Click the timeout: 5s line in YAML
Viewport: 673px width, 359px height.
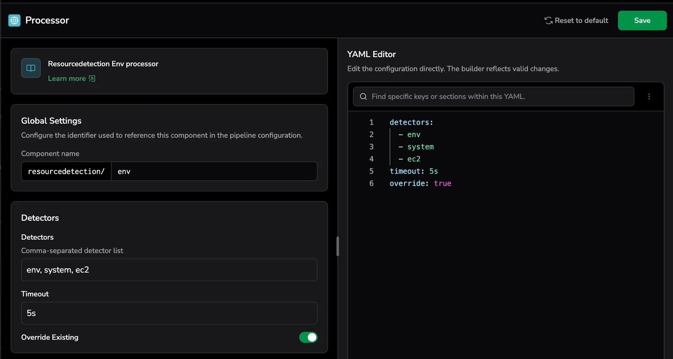(413, 171)
